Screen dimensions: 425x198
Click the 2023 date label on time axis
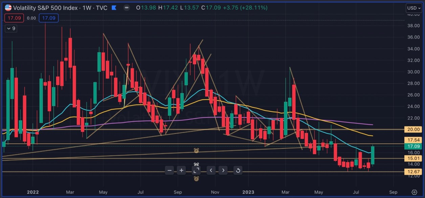[x=248, y=192]
